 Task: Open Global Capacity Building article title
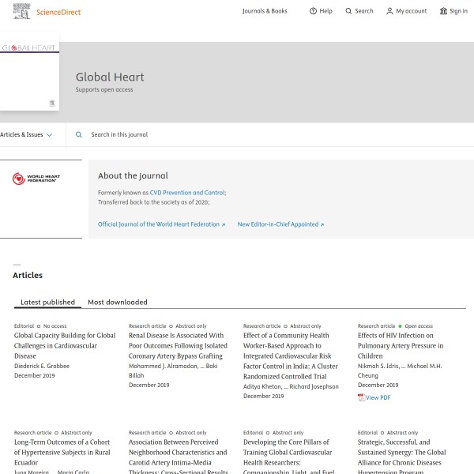tap(64, 345)
